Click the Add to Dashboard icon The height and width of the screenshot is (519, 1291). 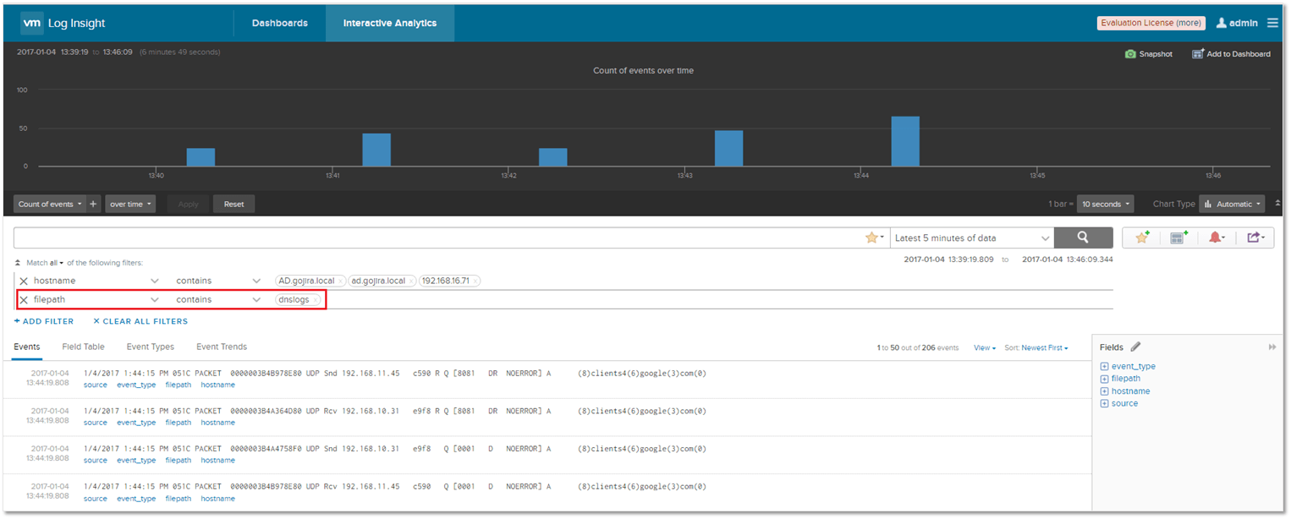pos(1198,53)
